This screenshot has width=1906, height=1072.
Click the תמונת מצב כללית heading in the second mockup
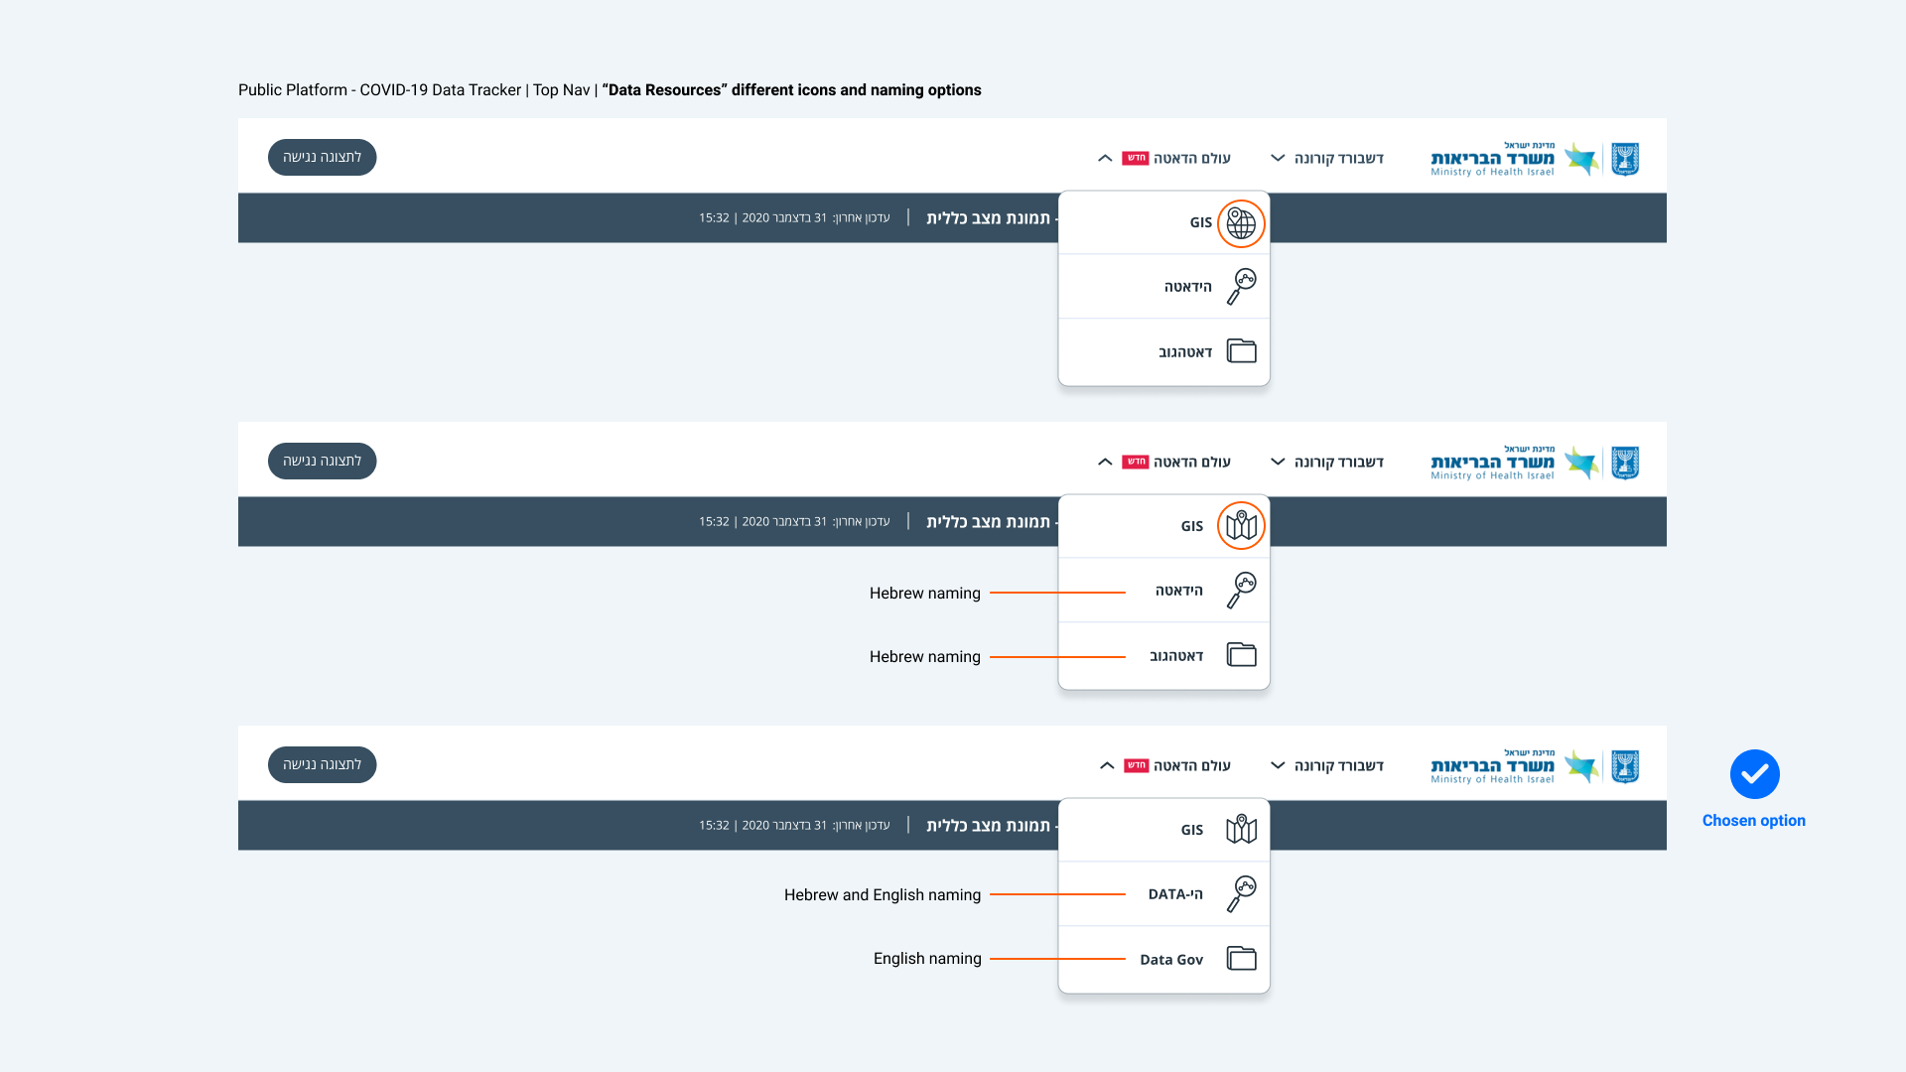pos(988,522)
